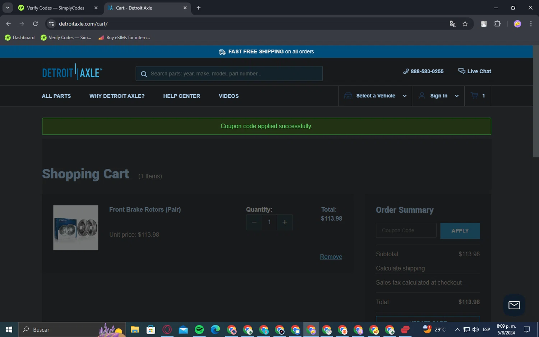Image resolution: width=539 pixels, height=337 pixels.
Task: Open the Chrome profile avatar
Action: tap(517, 24)
